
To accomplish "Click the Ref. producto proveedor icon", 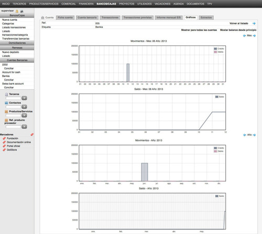I will [6, 120].
